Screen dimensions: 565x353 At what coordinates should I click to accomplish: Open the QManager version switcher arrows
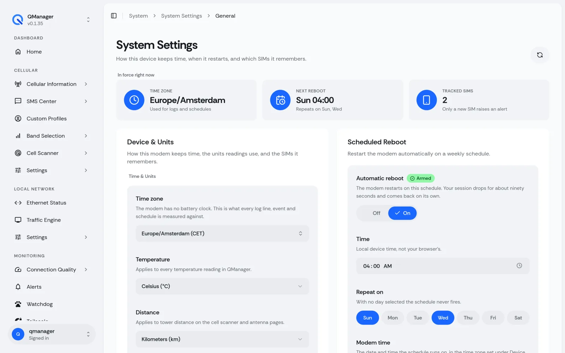click(x=88, y=20)
